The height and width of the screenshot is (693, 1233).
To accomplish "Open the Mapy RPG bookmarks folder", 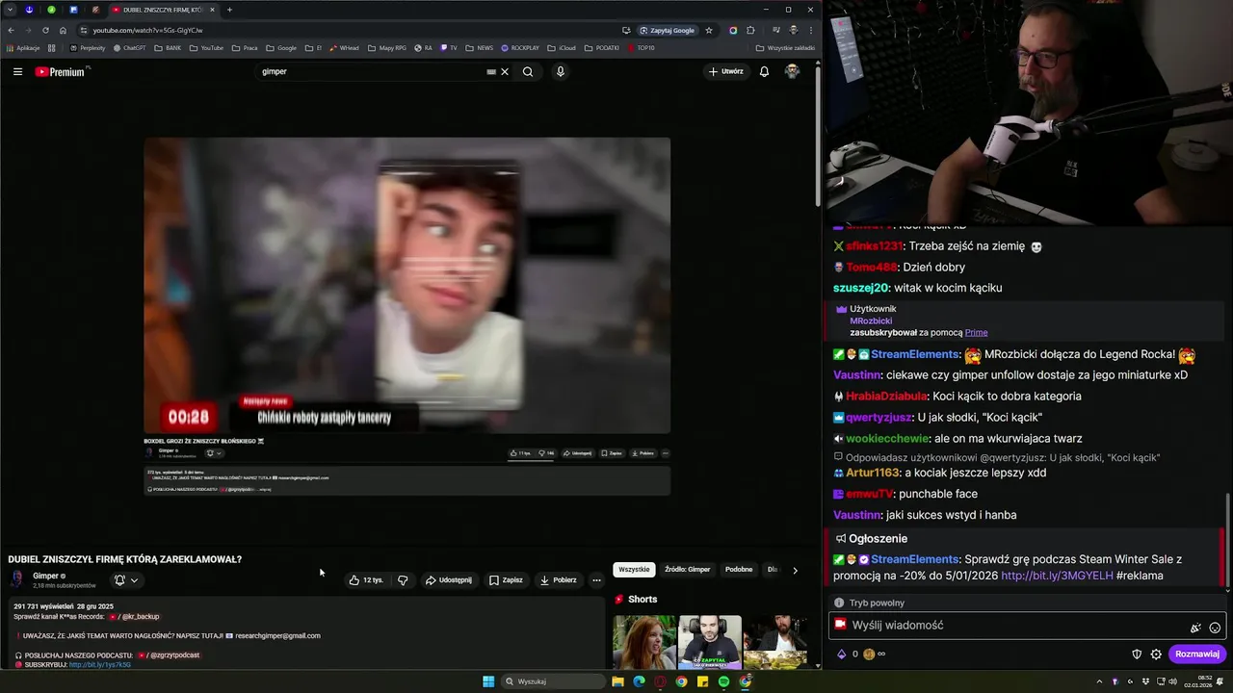I will click(387, 47).
